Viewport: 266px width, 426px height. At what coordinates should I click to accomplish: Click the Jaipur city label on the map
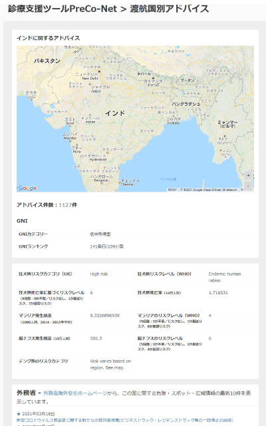(96, 91)
